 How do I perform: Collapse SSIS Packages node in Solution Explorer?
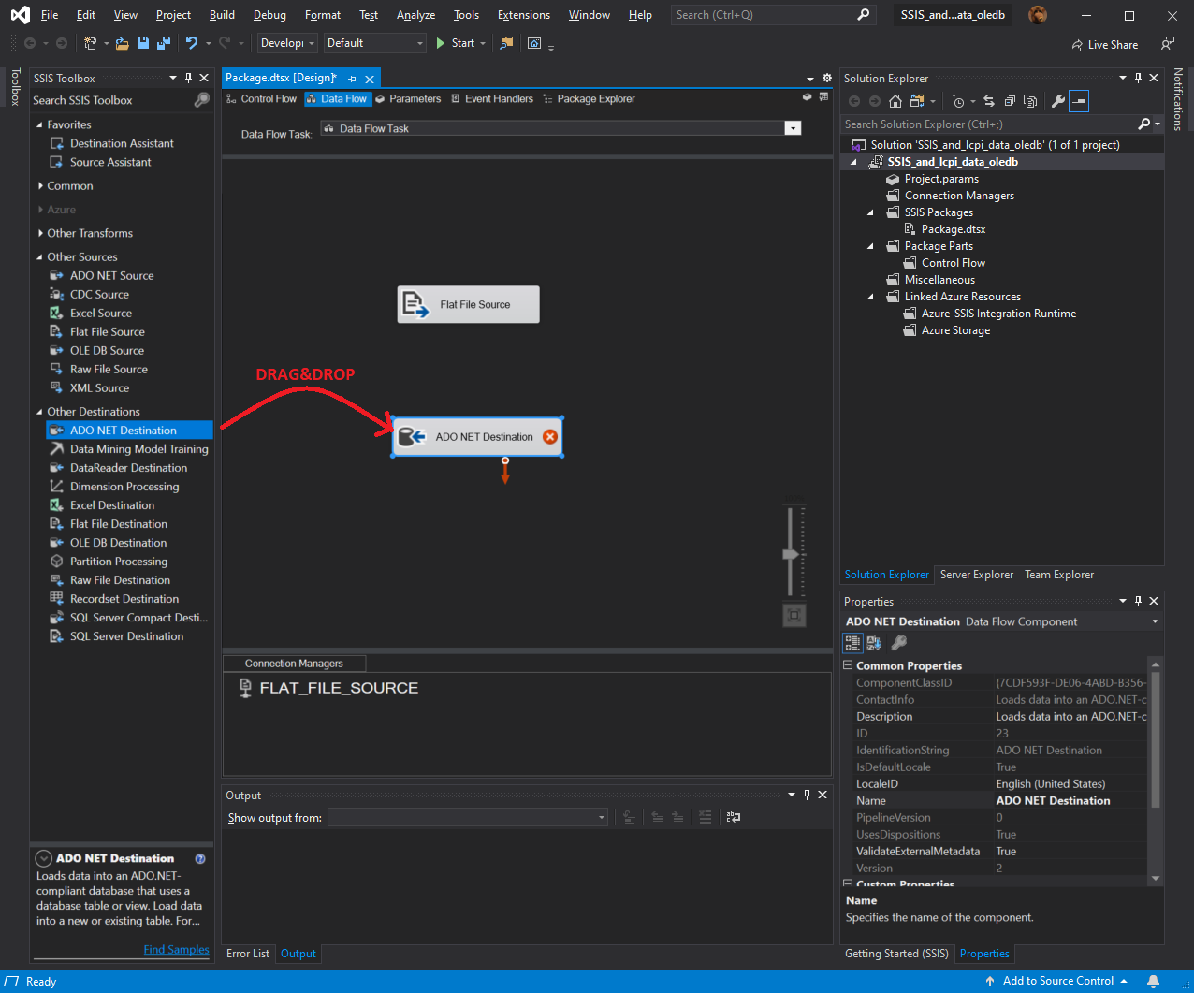[x=870, y=212]
